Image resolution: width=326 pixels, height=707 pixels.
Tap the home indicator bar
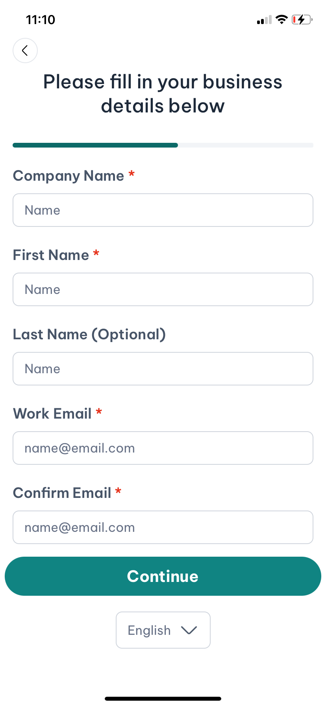click(163, 699)
